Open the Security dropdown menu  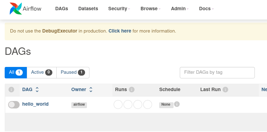pos(119,9)
